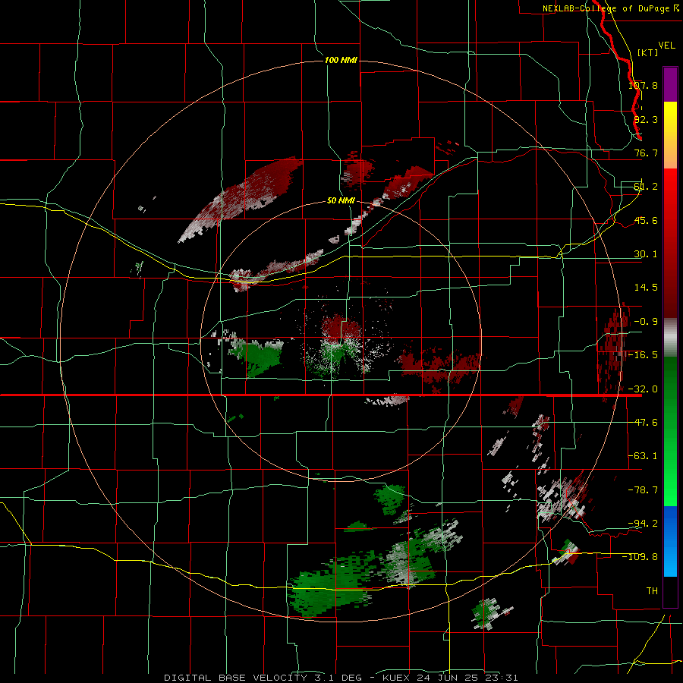
Task: Click the 3.1 DEG elevation text
Action: 338,678
